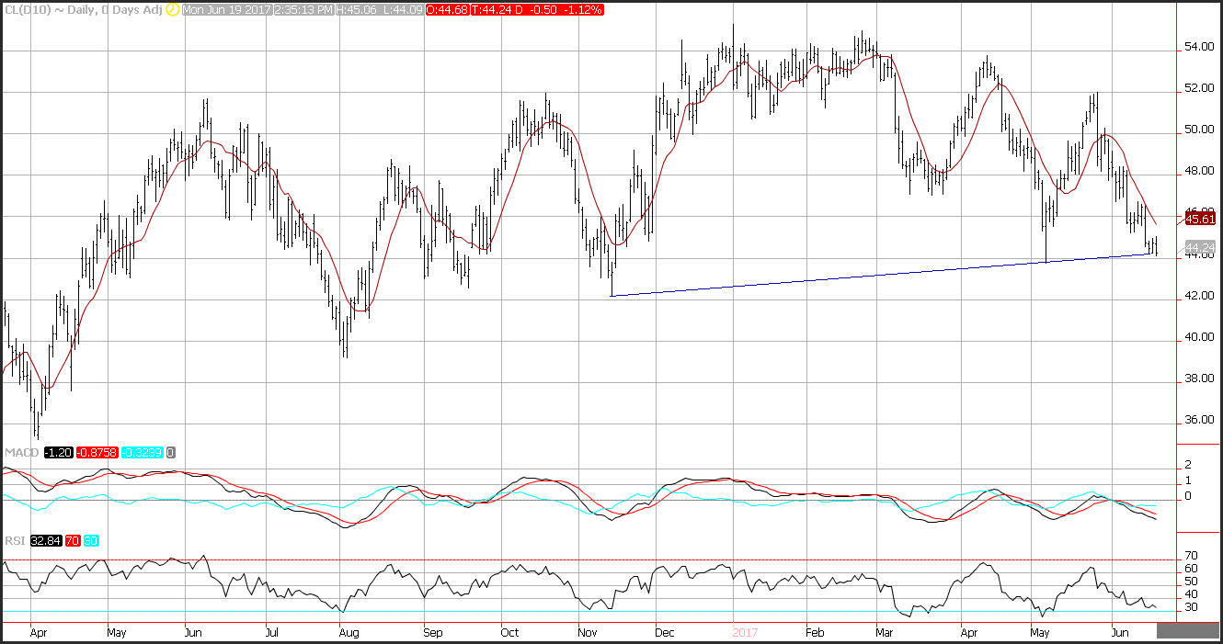Click the black MACD value -1.20
Viewport: 1223px width, 644px height.
tap(59, 453)
